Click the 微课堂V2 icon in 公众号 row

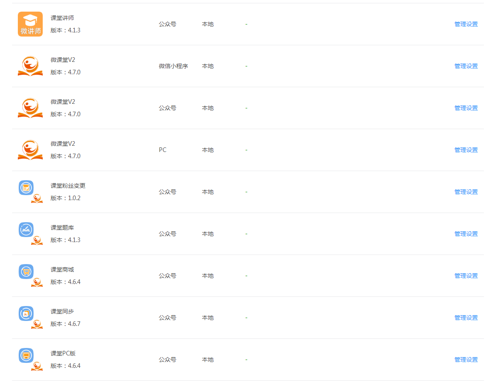(30, 108)
